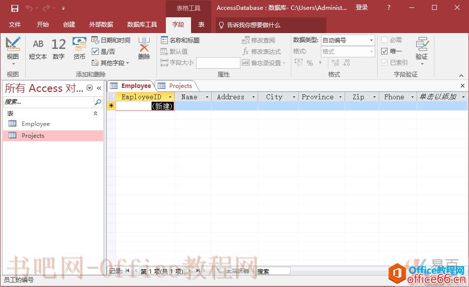This screenshot has width=469, height=287.
Task: Click the navigation pane 搜索 box
Action: click(x=49, y=102)
